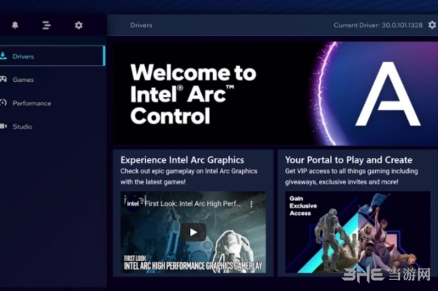Screen dimensions: 438x291
Task: Click the Welcome to Intel Arc Control banner
Action: click(275, 94)
